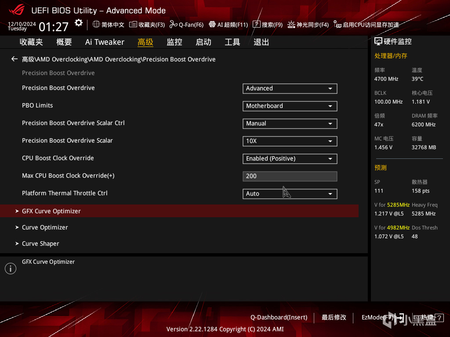The width and height of the screenshot is (450, 337).
Task: Click the 6200 MHz DRAM frequency value
Action: (424, 125)
